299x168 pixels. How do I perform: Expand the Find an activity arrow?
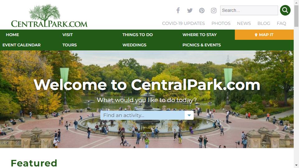189,115
